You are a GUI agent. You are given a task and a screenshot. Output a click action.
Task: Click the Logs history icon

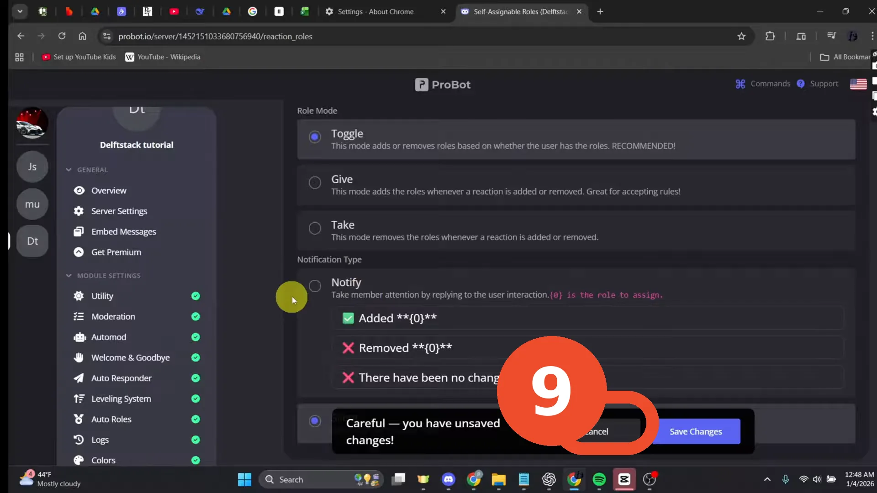point(79,440)
